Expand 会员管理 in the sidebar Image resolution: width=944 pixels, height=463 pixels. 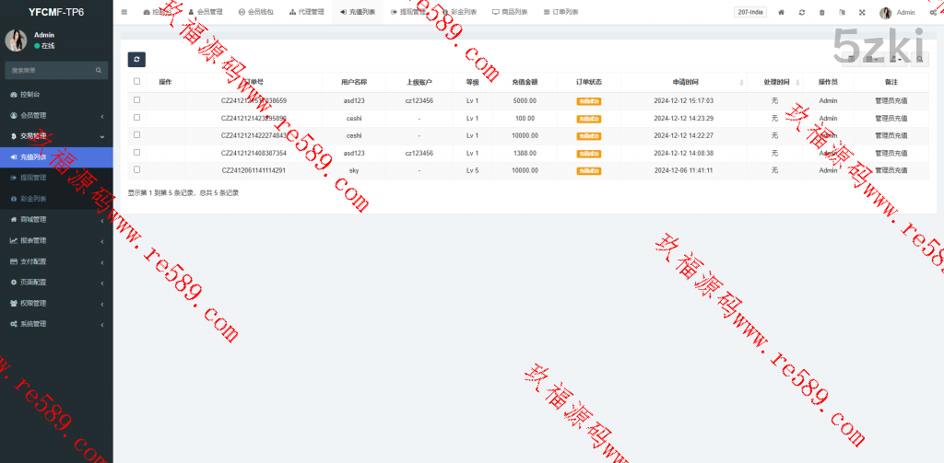click(x=55, y=115)
